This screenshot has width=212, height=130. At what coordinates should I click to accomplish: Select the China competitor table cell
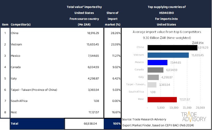[14, 33]
